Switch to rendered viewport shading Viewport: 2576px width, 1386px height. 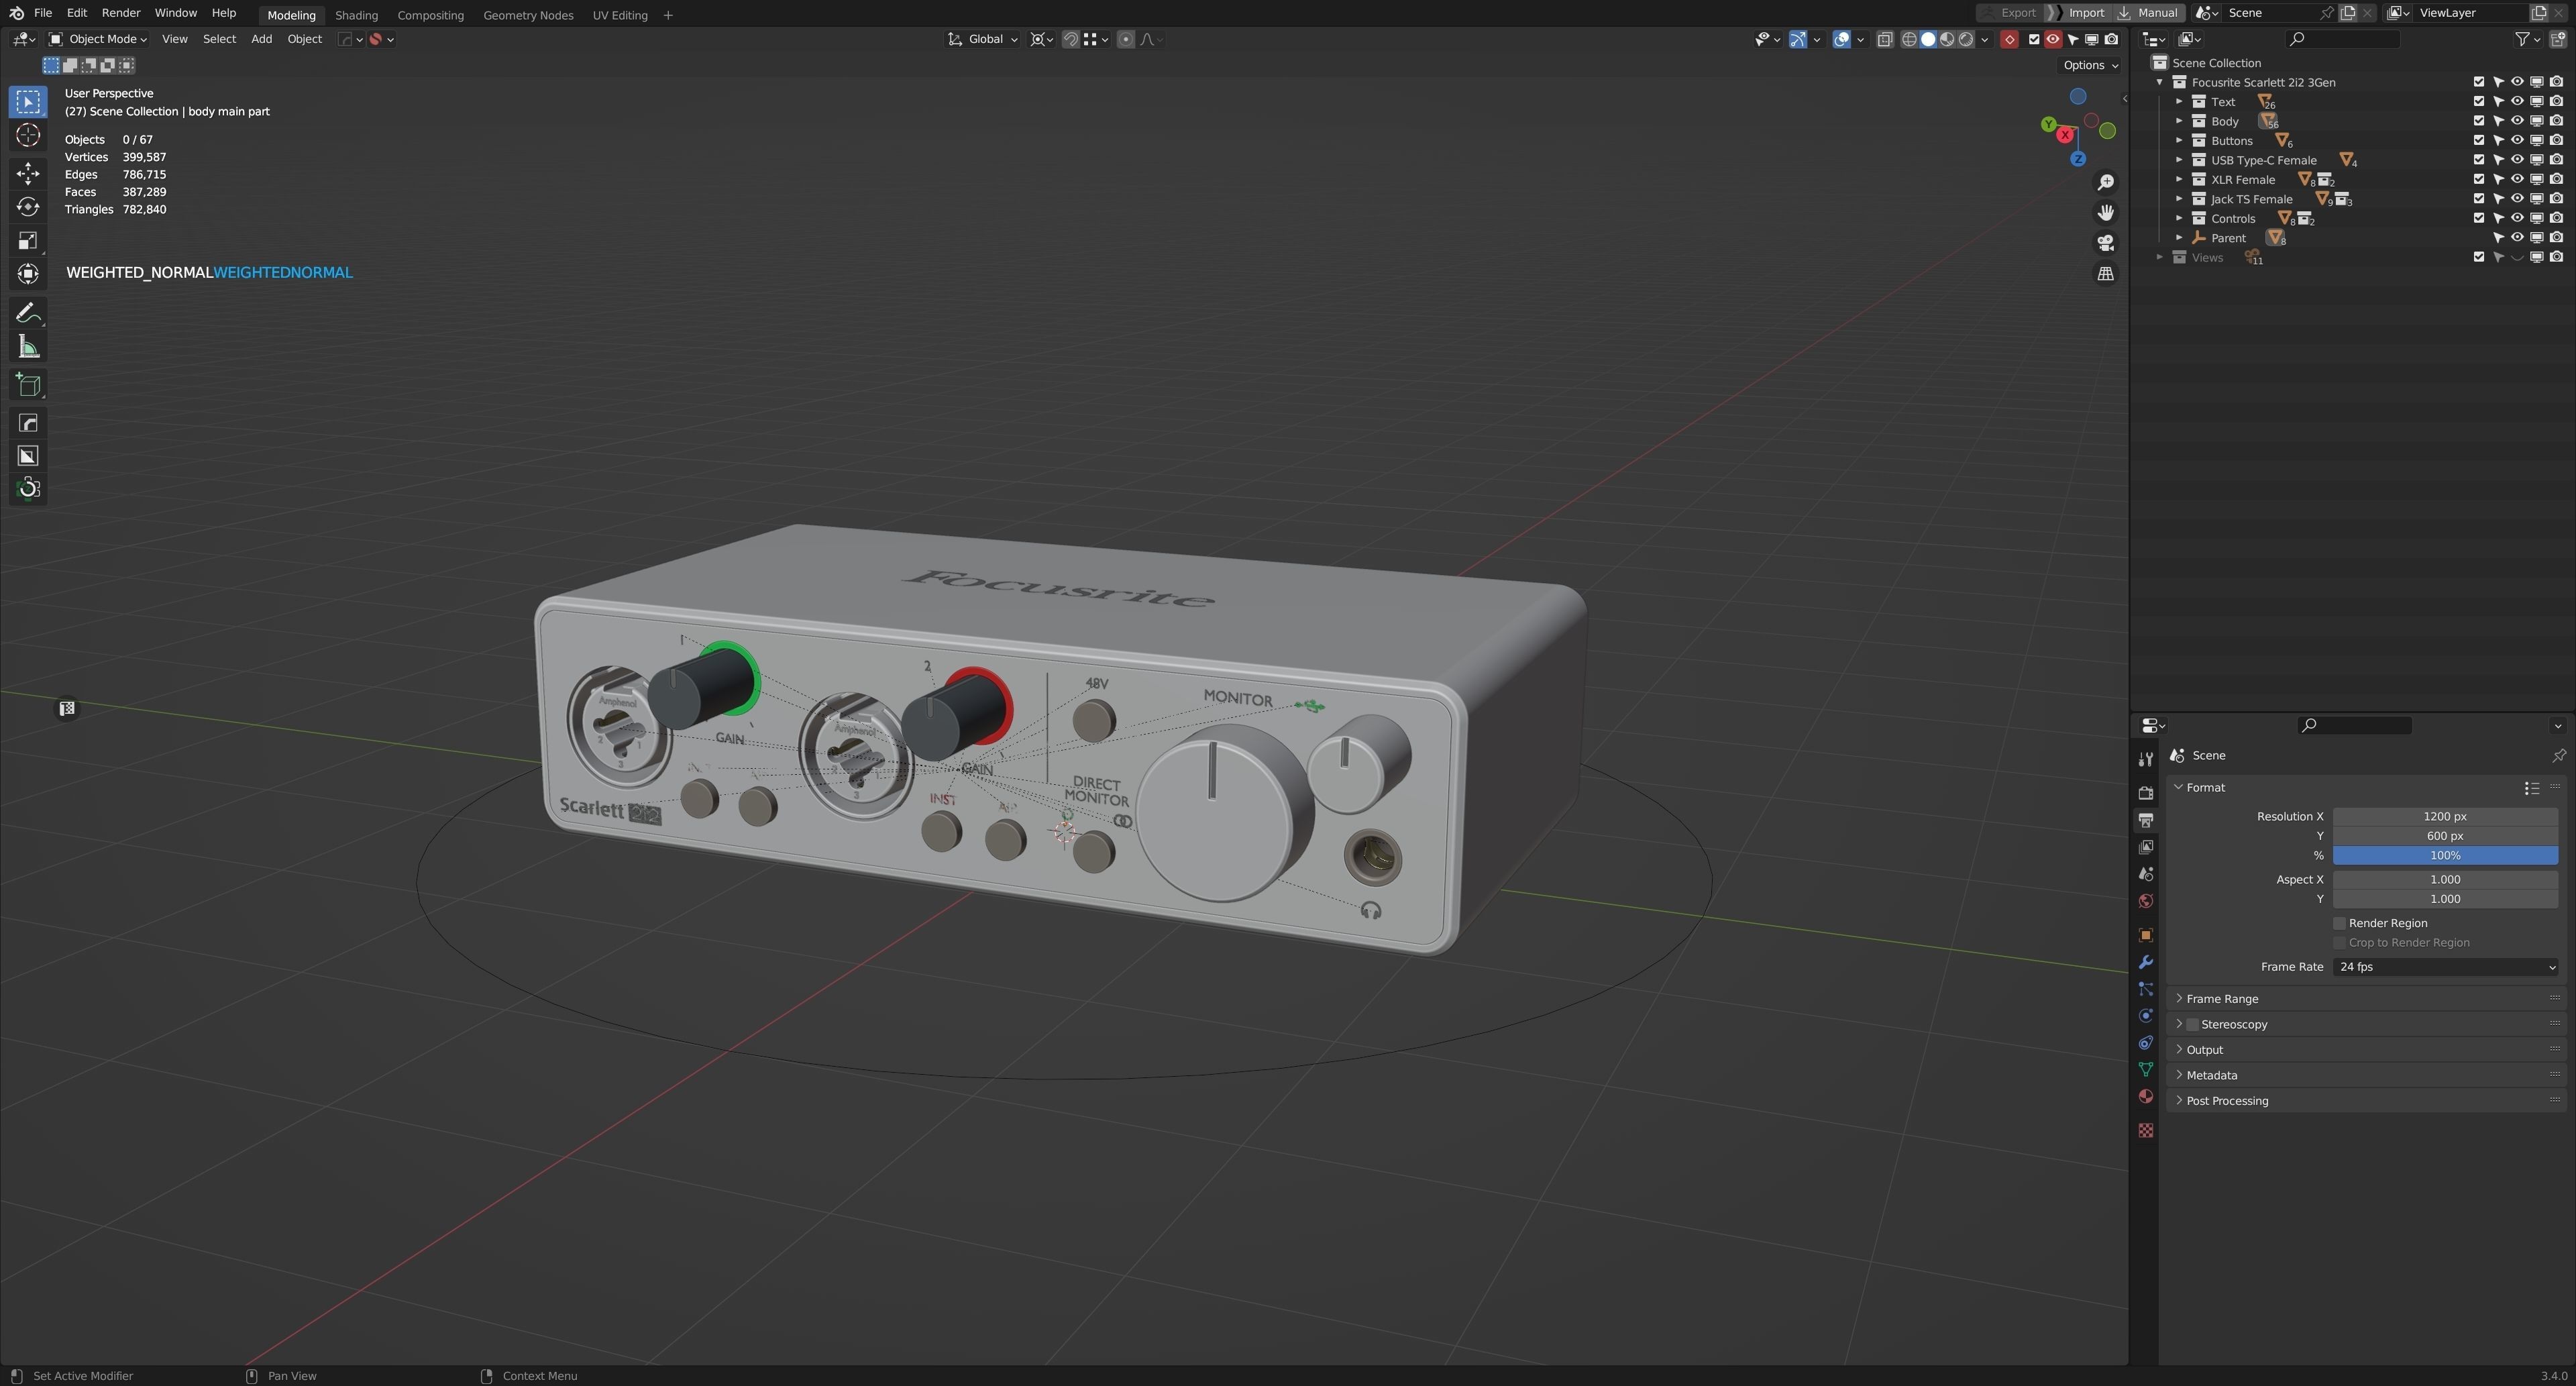coord(1966,39)
